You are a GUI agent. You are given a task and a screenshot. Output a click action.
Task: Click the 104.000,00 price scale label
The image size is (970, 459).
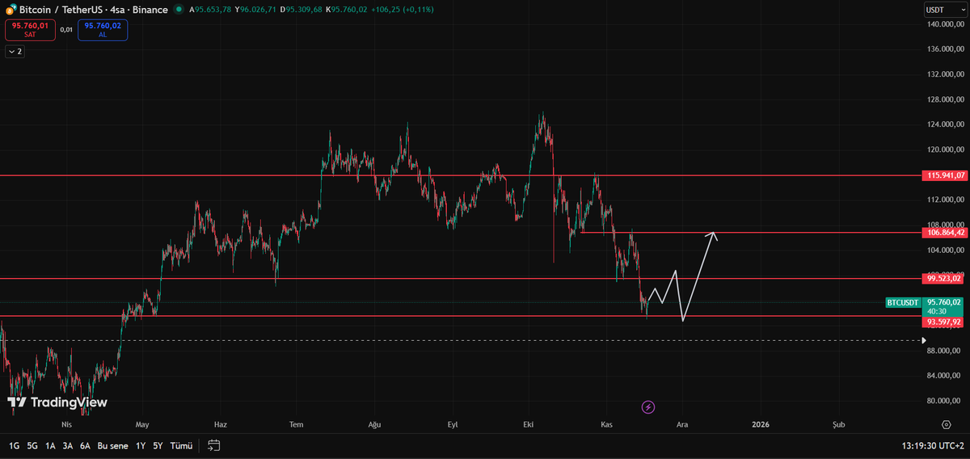944,250
